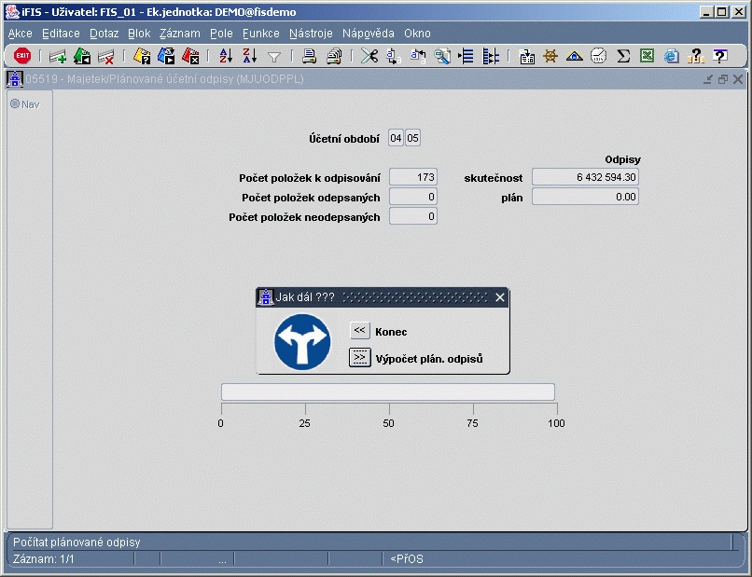Click the <PřOS status bar indicator
Image resolution: width=752 pixels, height=577 pixels.
click(x=407, y=558)
